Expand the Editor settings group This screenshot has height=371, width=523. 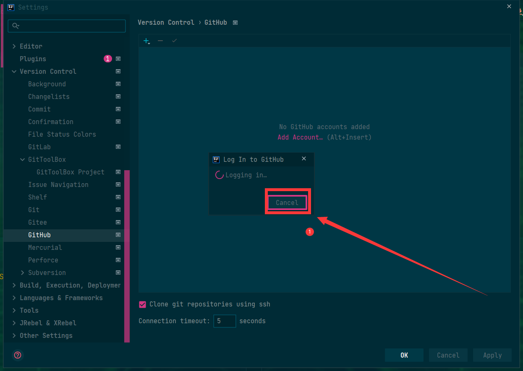click(x=14, y=47)
